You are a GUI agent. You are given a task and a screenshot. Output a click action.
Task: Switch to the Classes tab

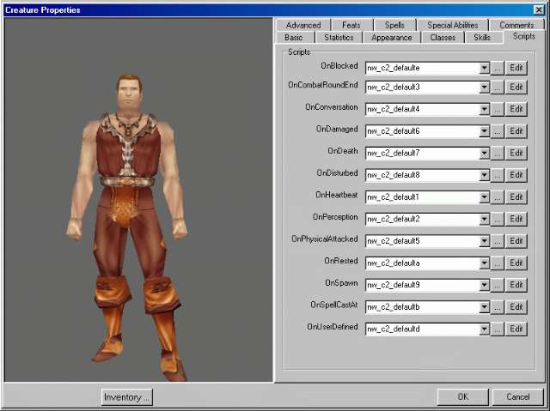click(x=443, y=38)
